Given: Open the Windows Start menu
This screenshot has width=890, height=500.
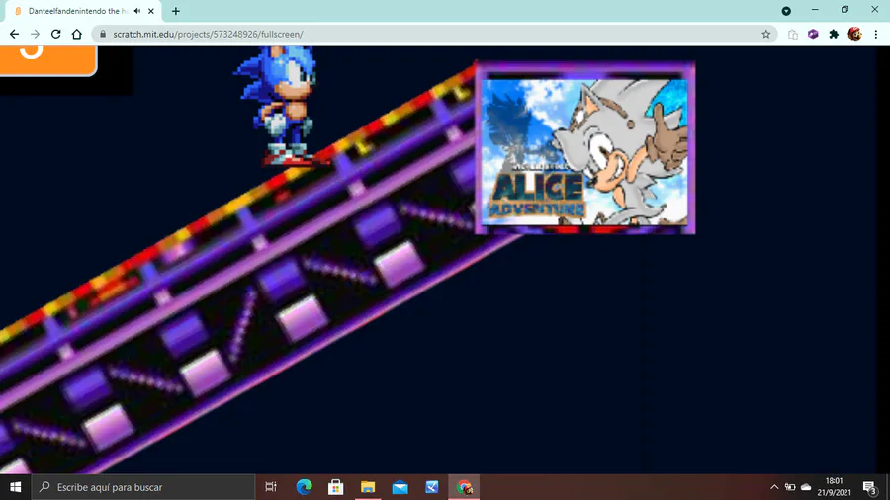Looking at the screenshot, I should click(x=15, y=487).
